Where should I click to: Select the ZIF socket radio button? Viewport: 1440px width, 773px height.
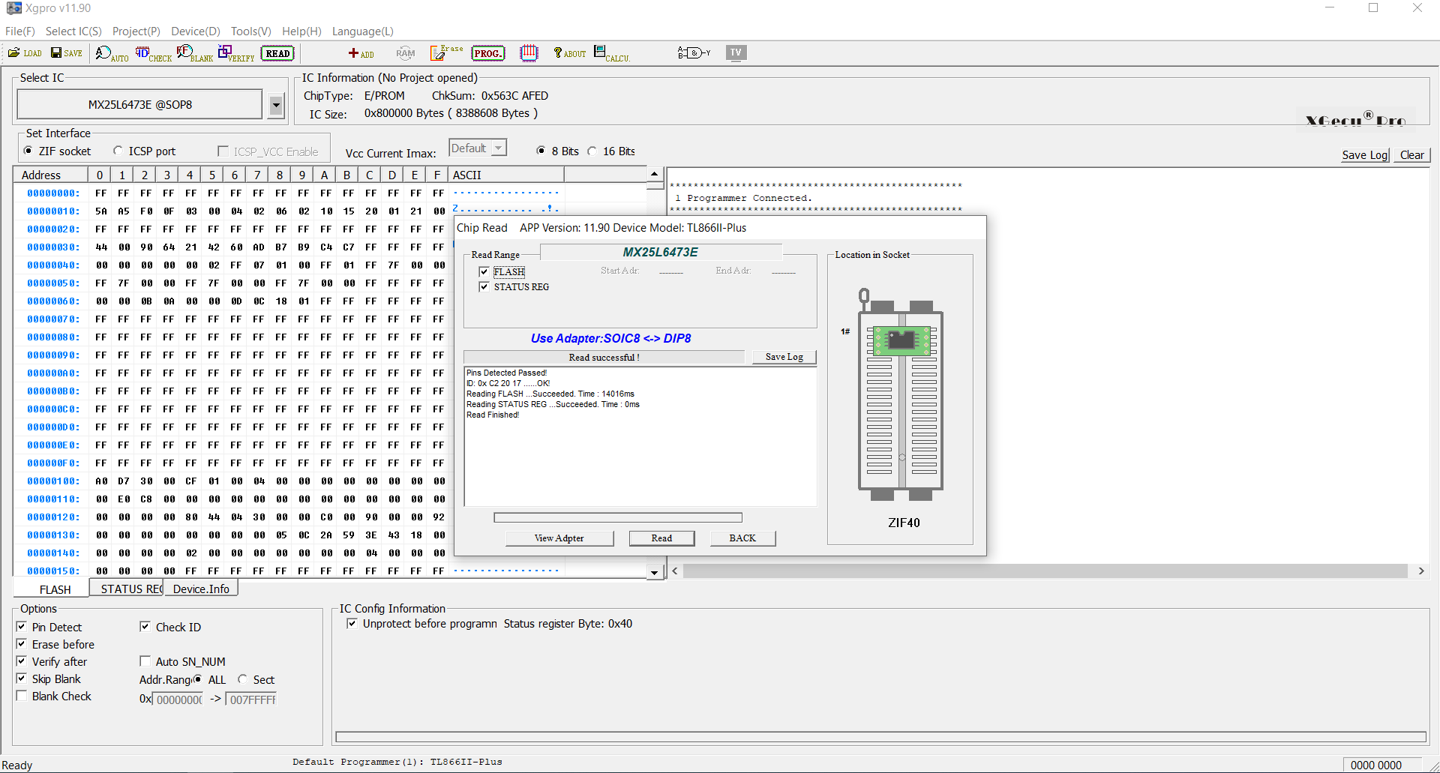[28, 151]
